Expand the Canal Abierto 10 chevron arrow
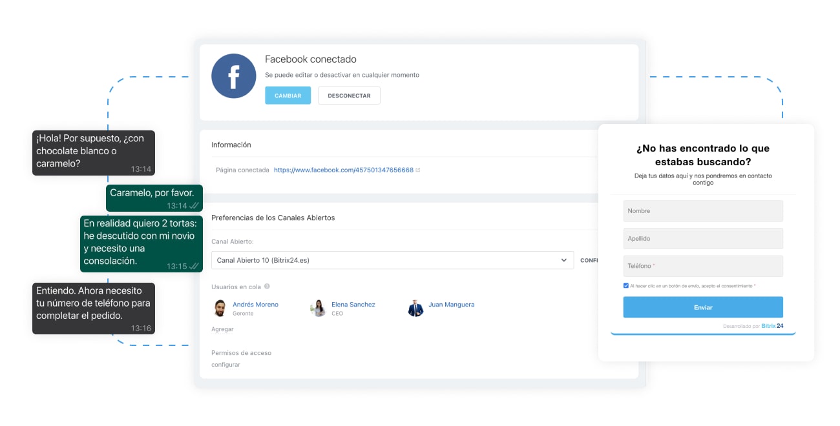Screen dimensions: 840x426 click(x=563, y=260)
